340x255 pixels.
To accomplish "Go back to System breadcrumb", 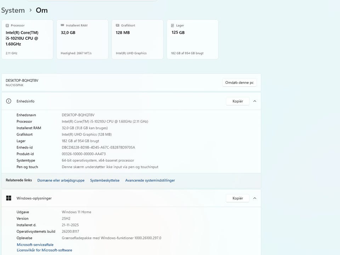I will (x=13, y=10).
